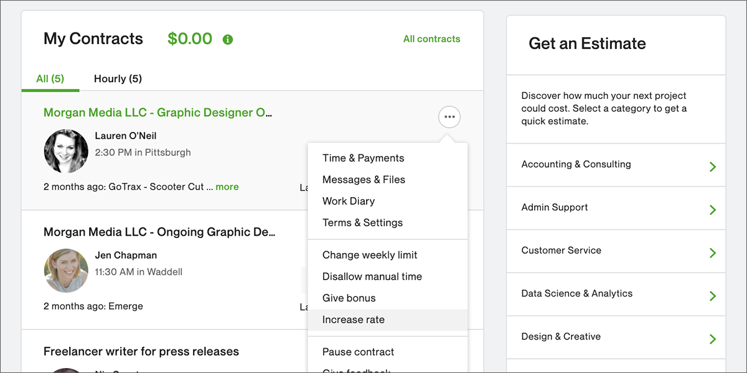Switch to the Hourly (5) tab
Viewport: 747px width, 373px height.
[x=118, y=79]
